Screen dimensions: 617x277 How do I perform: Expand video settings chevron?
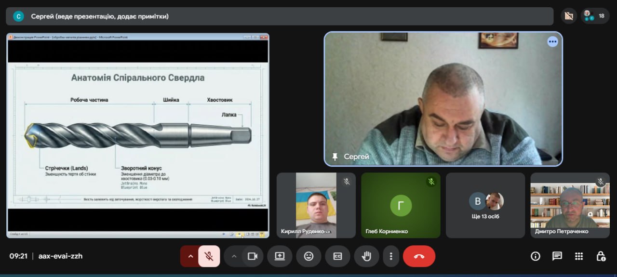click(234, 256)
